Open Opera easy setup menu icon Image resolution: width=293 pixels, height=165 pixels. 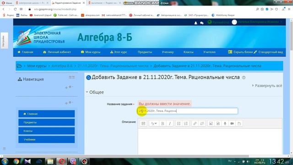point(289,9)
